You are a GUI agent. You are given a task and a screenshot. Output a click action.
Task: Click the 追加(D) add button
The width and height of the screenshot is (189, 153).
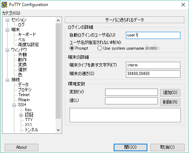(170, 93)
